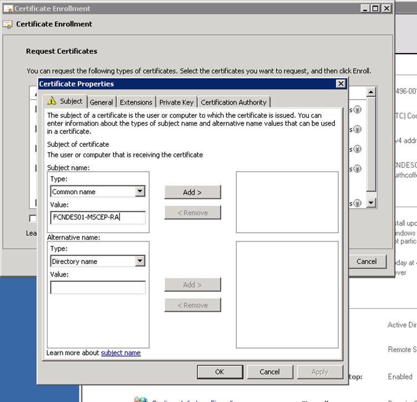
Task: Click the certificate icon beside the Certificate Enrollment heading
Action: [x=8, y=24]
